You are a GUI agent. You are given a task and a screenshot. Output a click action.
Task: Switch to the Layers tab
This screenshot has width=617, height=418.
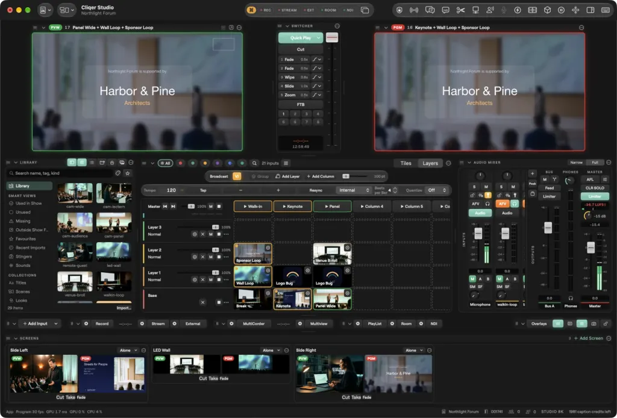(x=430, y=163)
